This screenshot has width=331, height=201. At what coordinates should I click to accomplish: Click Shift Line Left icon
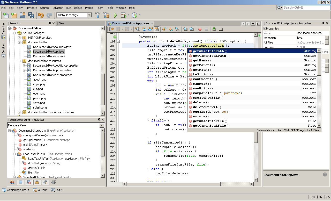[x=185, y=29]
